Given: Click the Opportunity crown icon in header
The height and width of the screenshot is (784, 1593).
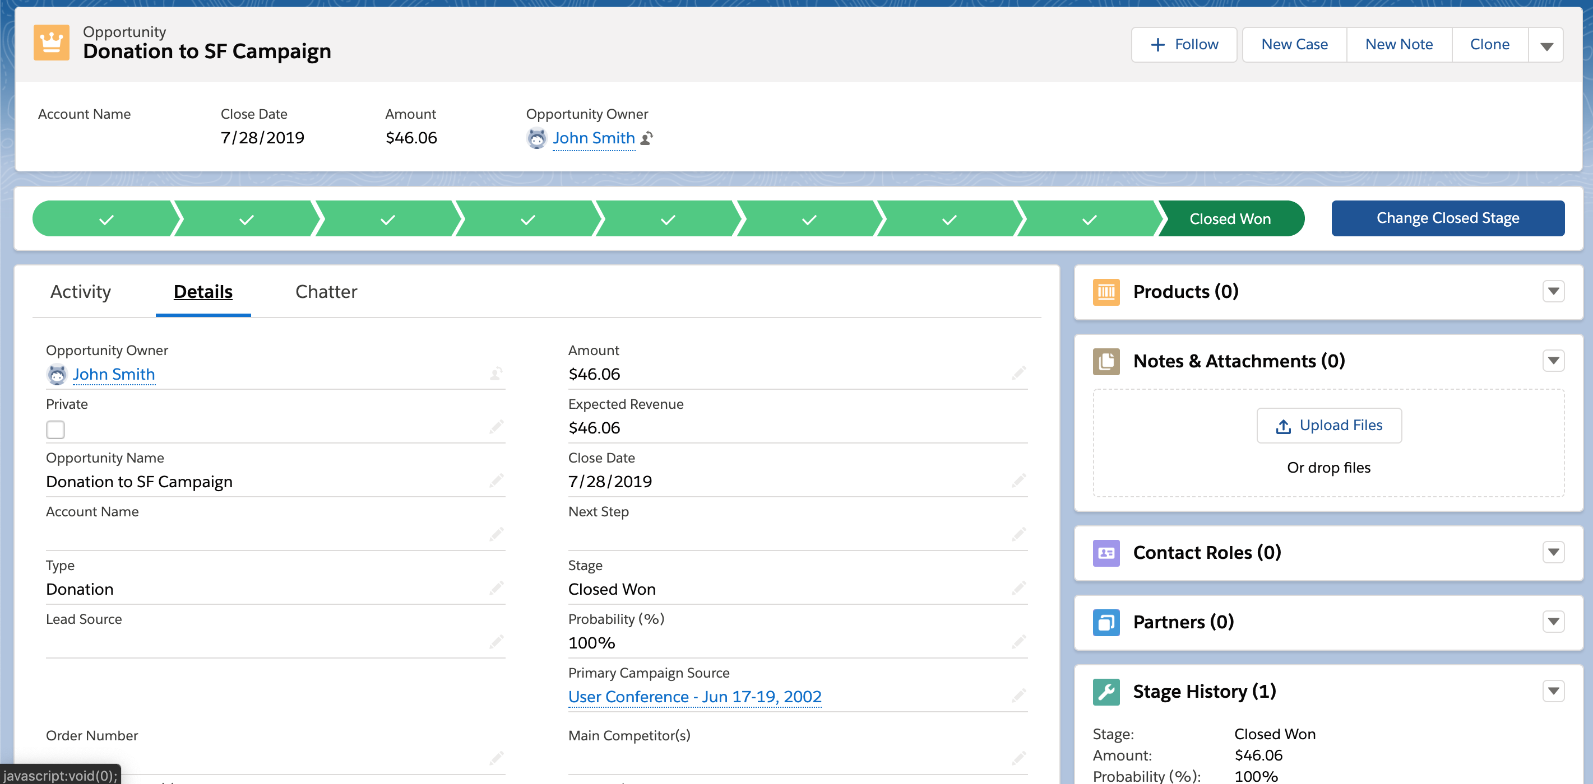Looking at the screenshot, I should (x=52, y=43).
